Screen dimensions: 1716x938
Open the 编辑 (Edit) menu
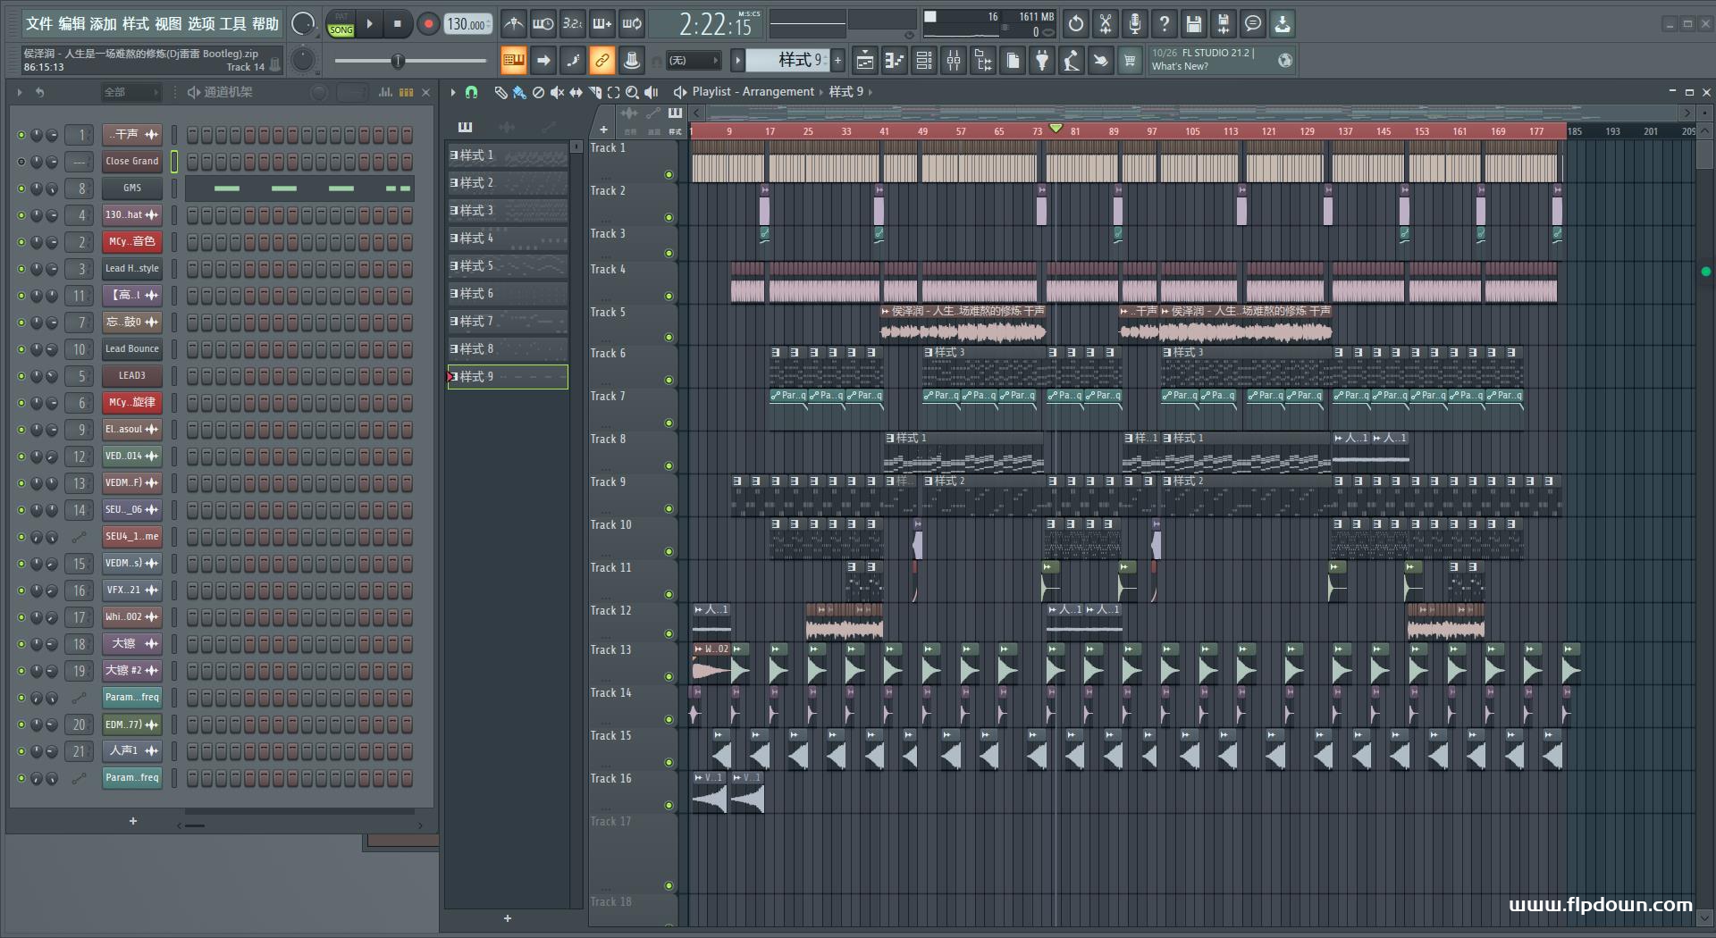click(71, 24)
